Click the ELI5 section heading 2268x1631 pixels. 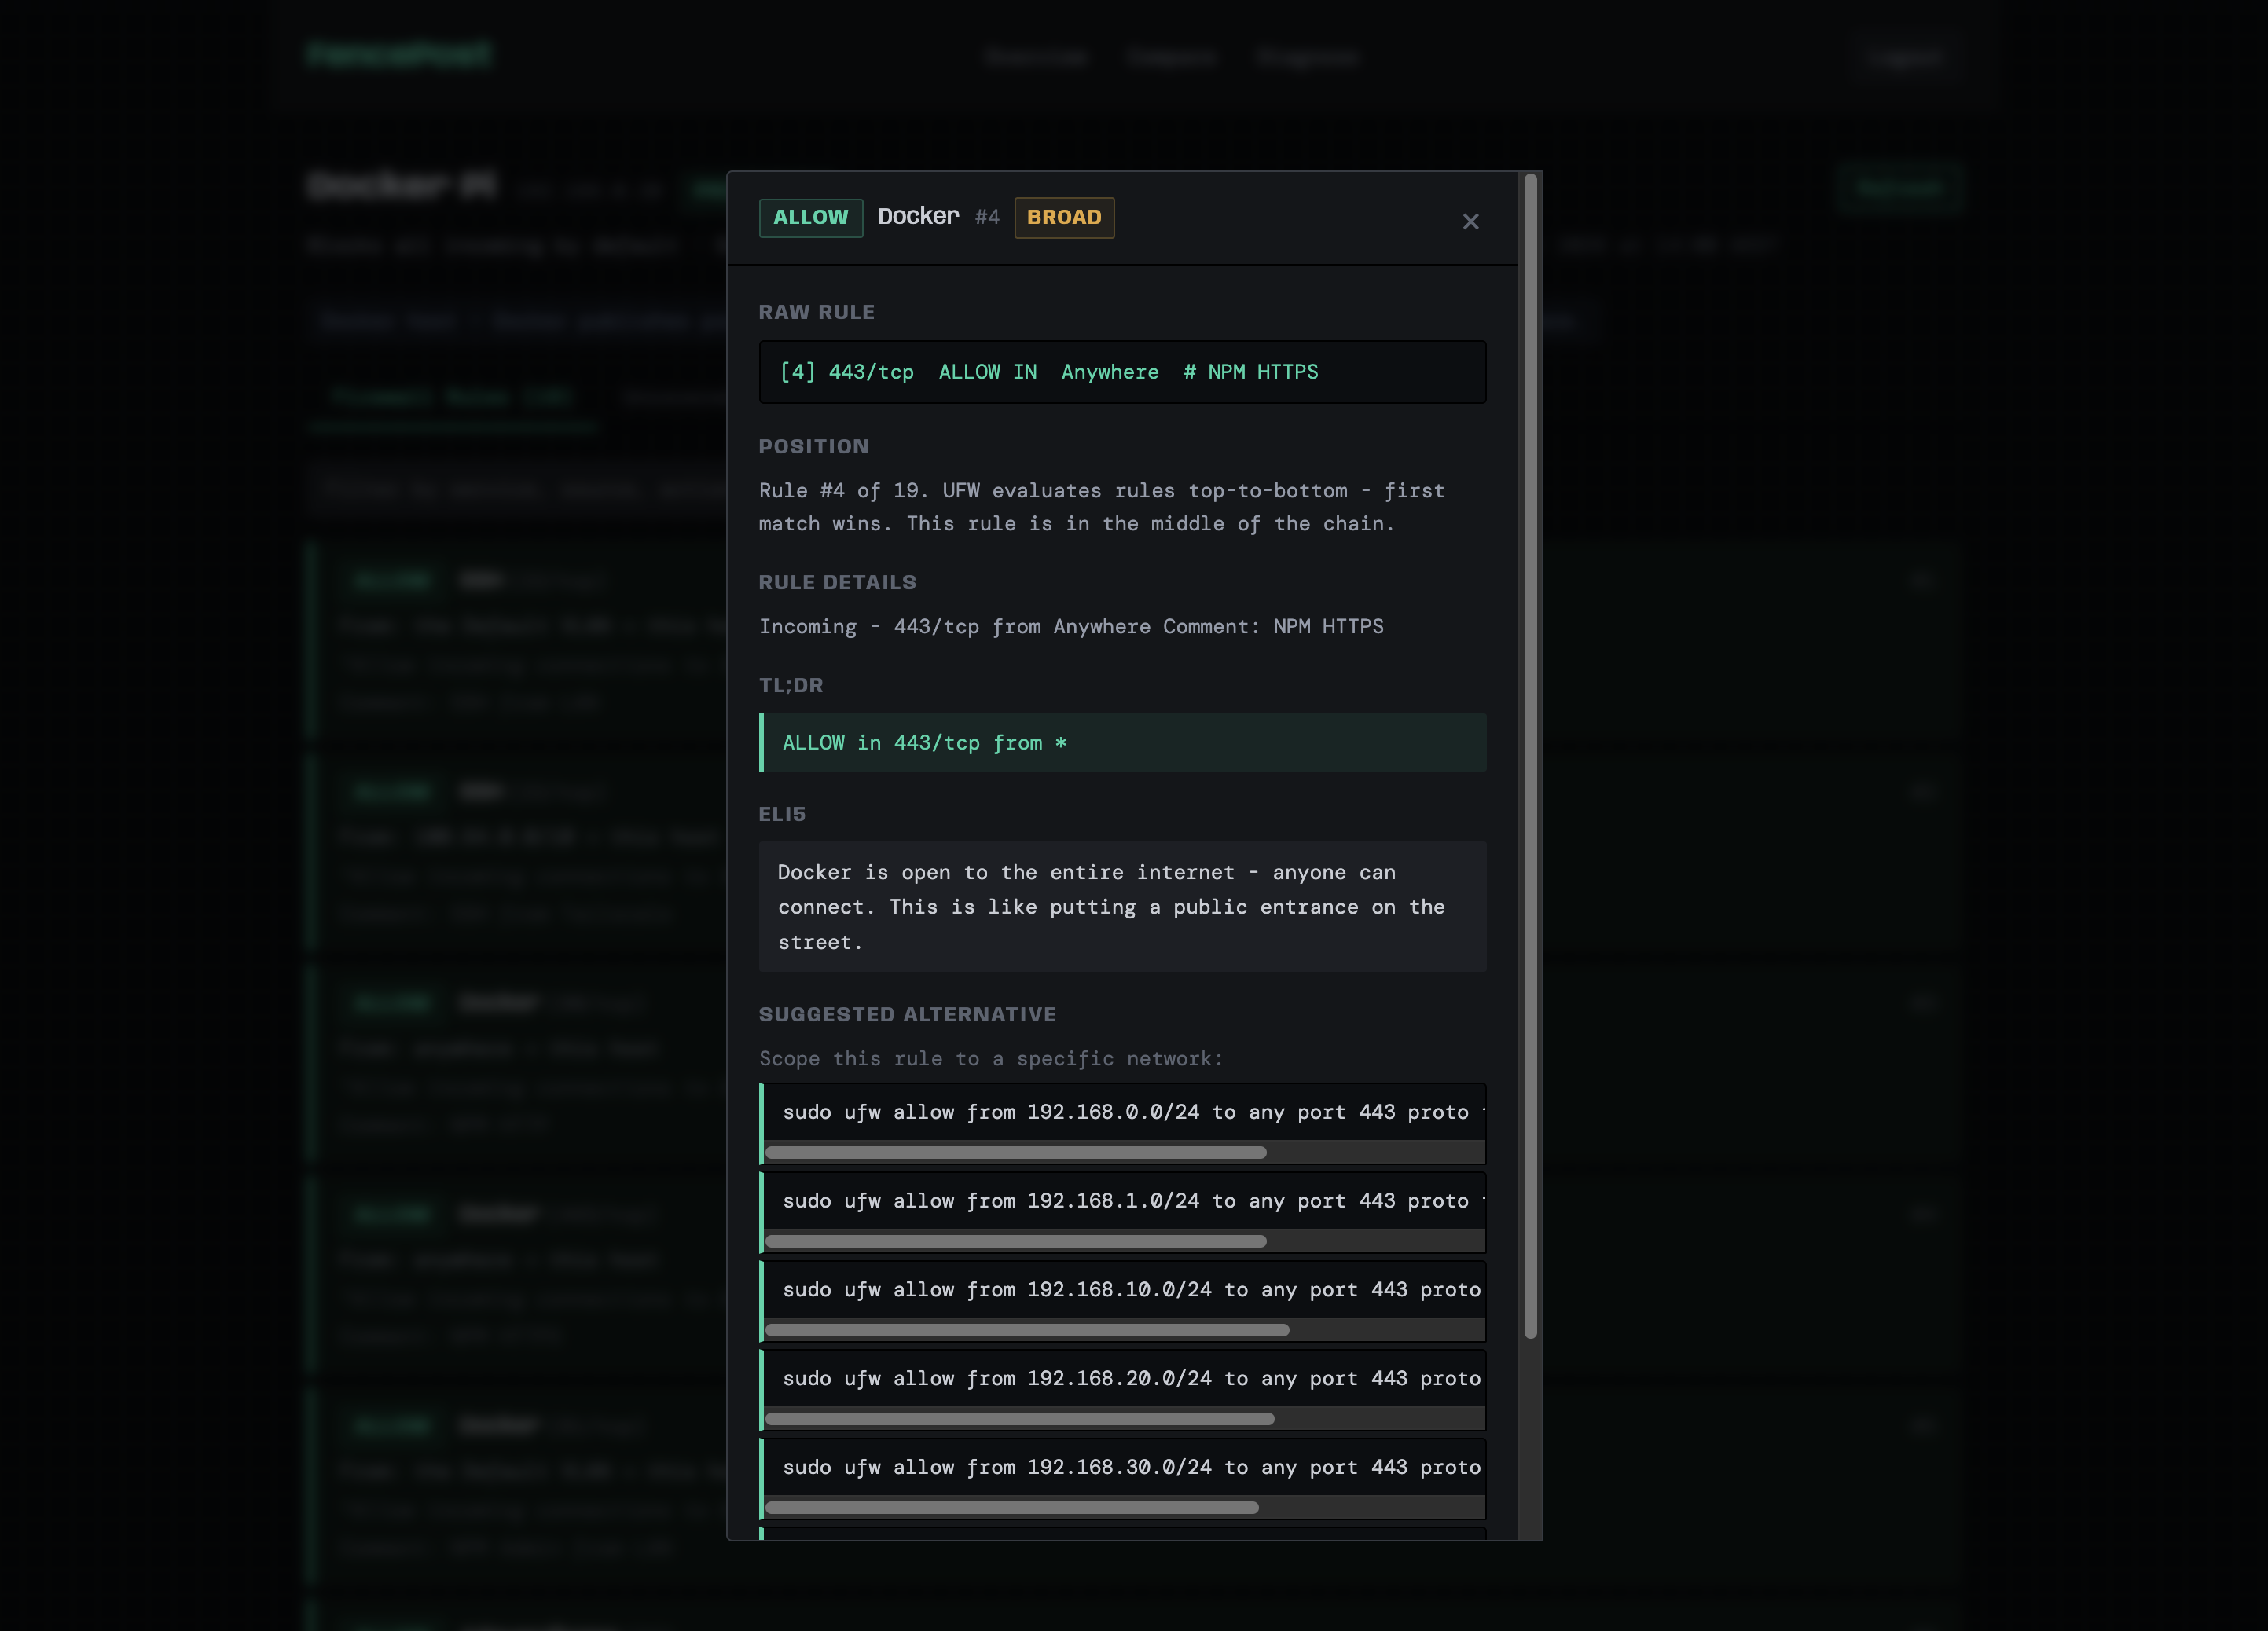click(x=782, y=815)
